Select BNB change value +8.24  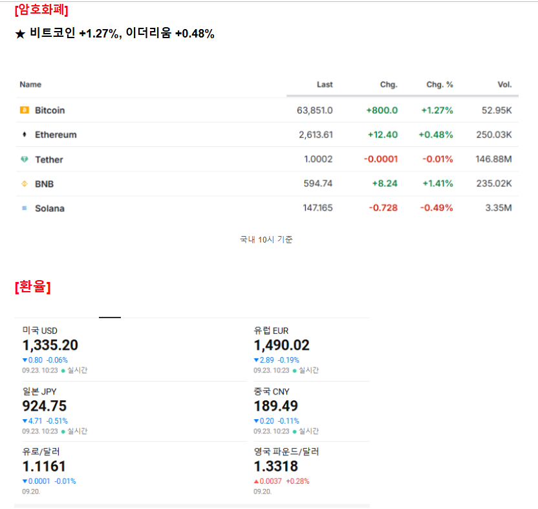(x=385, y=183)
